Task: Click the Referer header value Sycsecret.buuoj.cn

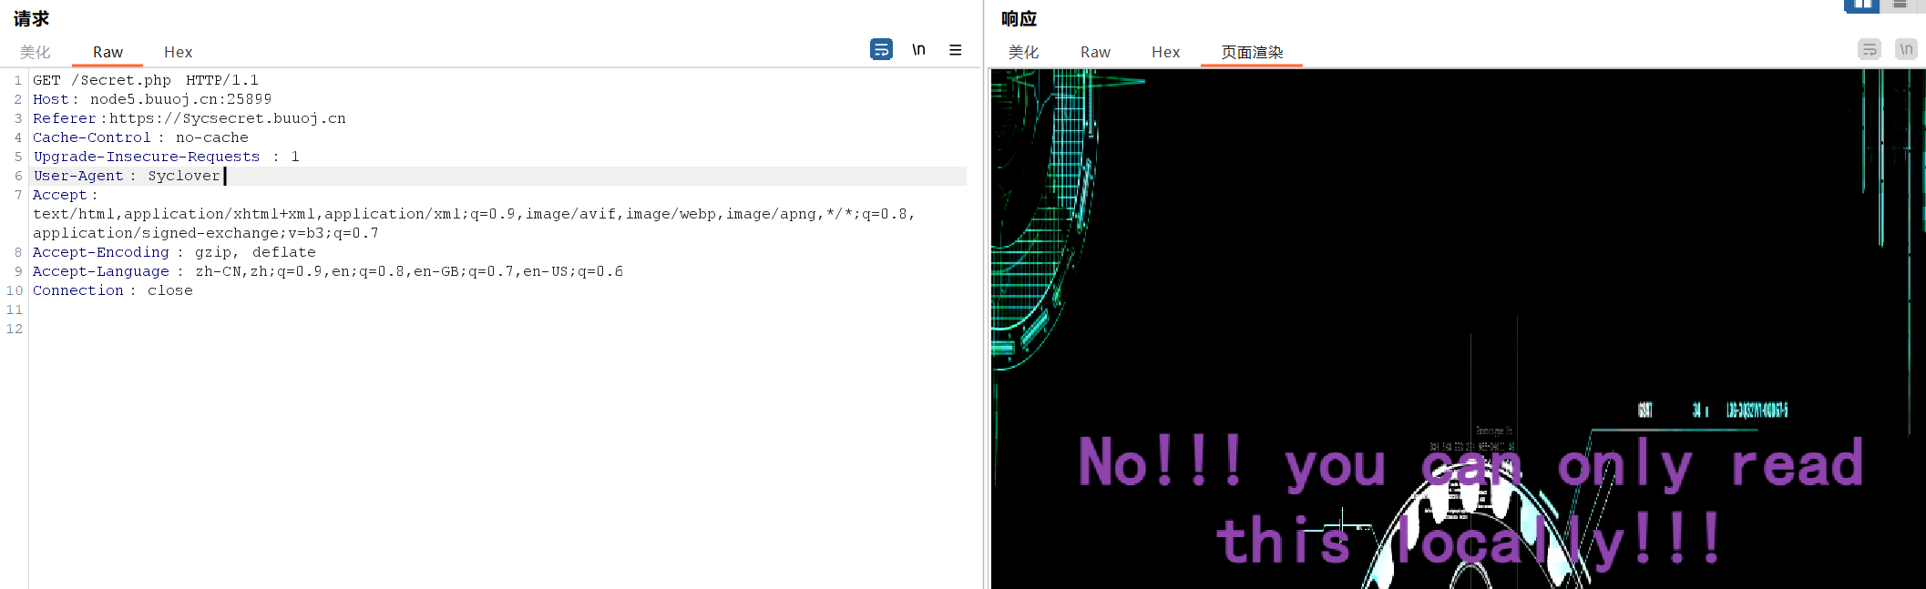Action: pyautogui.click(x=264, y=118)
